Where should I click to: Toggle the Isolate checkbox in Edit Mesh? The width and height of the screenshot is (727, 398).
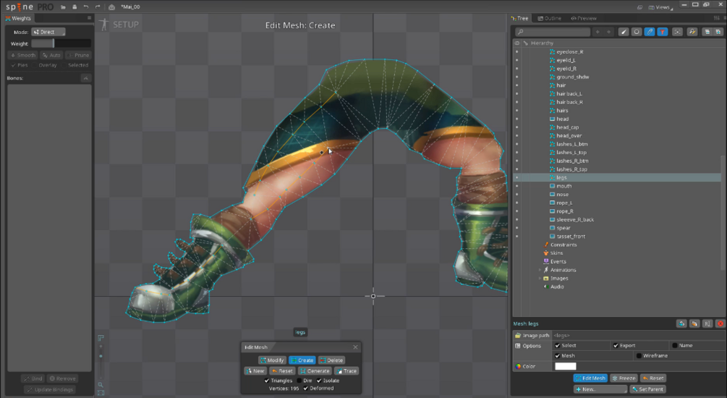pyautogui.click(x=319, y=381)
